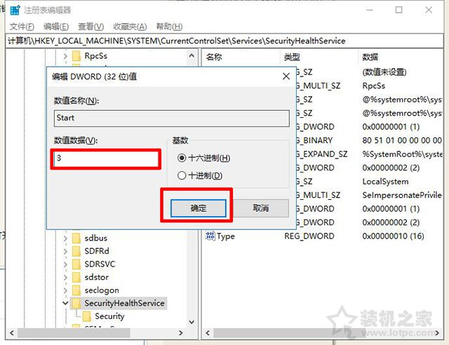Open the 文件(F) menu
The image size is (449, 345).
(18, 27)
